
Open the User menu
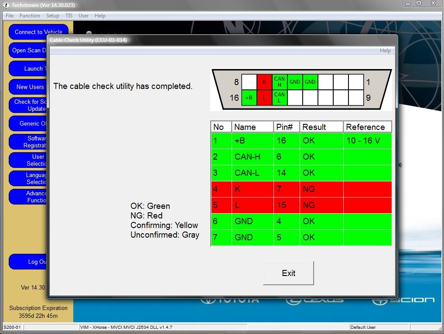(x=84, y=16)
